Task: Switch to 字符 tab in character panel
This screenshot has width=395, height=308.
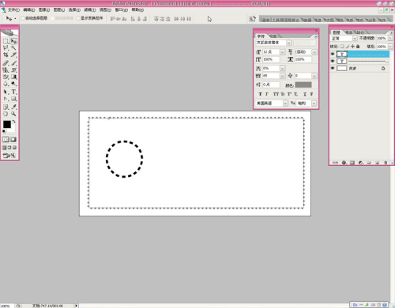Action: tap(261, 36)
